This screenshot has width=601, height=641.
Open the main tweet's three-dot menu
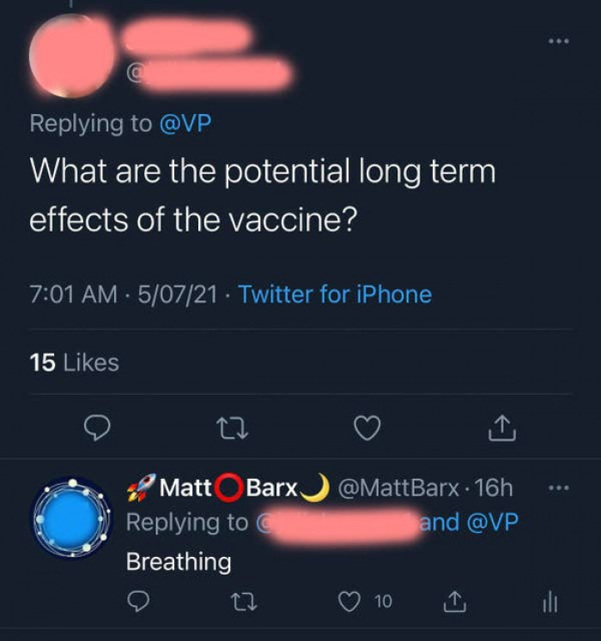coord(558,41)
